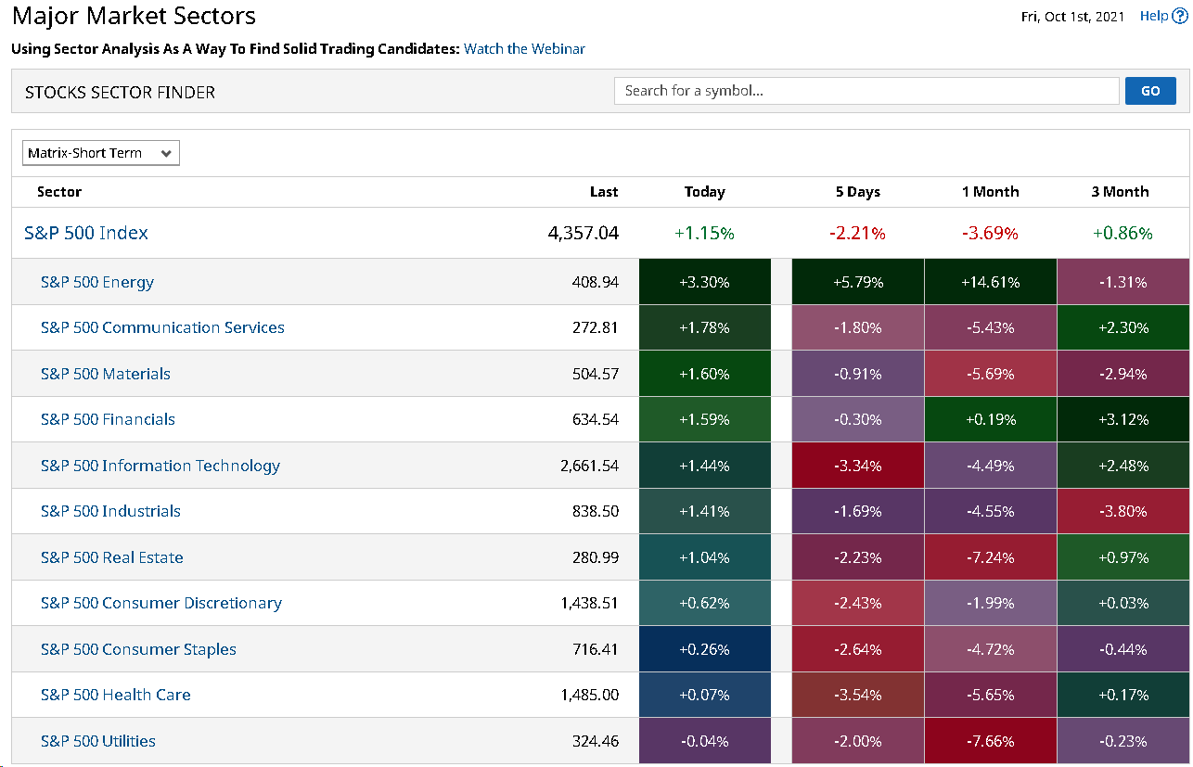Click Financials last price 634.54
1193x767 pixels.
pyautogui.click(x=596, y=419)
